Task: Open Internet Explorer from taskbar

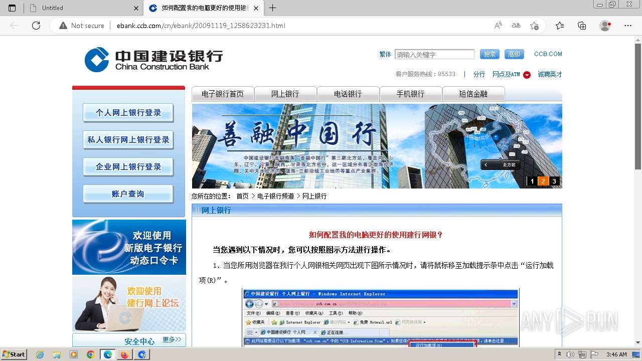Action: (40, 354)
